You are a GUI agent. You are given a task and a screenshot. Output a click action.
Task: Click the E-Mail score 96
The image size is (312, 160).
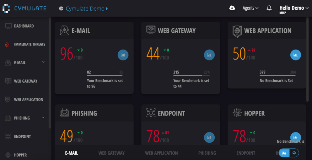(67, 54)
